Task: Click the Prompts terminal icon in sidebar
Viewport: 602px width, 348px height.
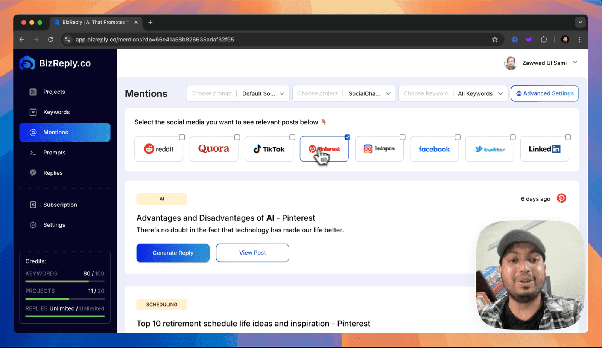Action: 33,153
